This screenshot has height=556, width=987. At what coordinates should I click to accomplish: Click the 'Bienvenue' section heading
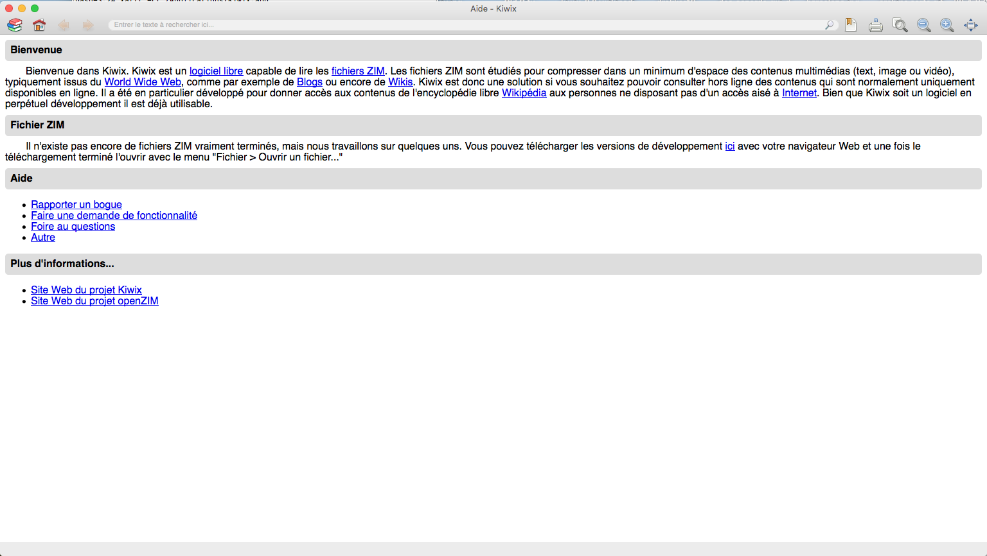coord(36,50)
